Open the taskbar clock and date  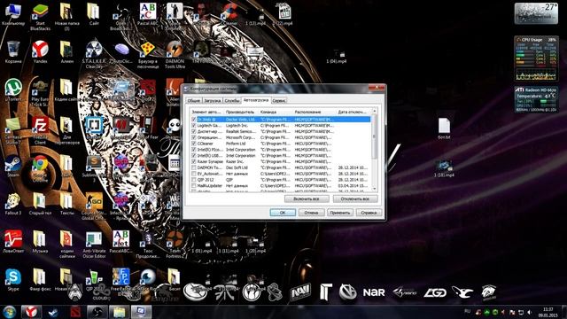548,312
